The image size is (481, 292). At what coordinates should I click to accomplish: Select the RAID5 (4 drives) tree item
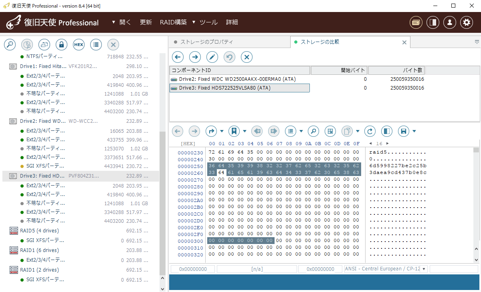81,230
